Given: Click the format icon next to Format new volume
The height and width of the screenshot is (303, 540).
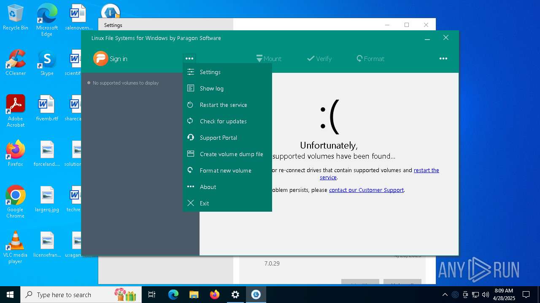Looking at the screenshot, I should coord(191,170).
